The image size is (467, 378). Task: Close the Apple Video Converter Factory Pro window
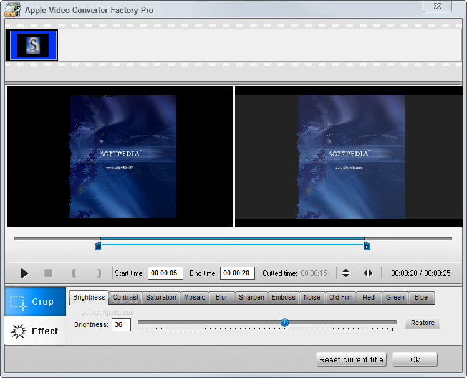(x=437, y=6)
